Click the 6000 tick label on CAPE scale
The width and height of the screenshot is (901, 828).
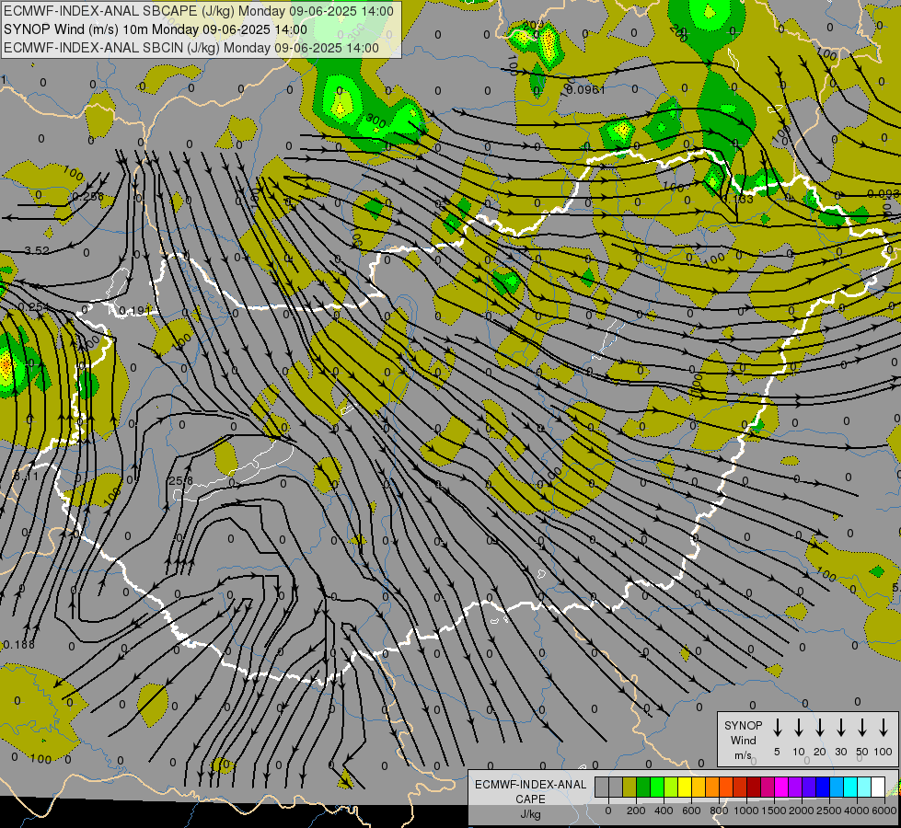pos(884,811)
